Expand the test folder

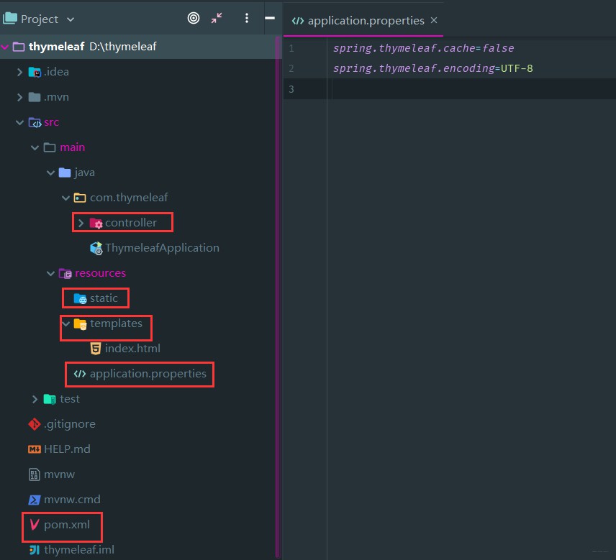[35, 399]
